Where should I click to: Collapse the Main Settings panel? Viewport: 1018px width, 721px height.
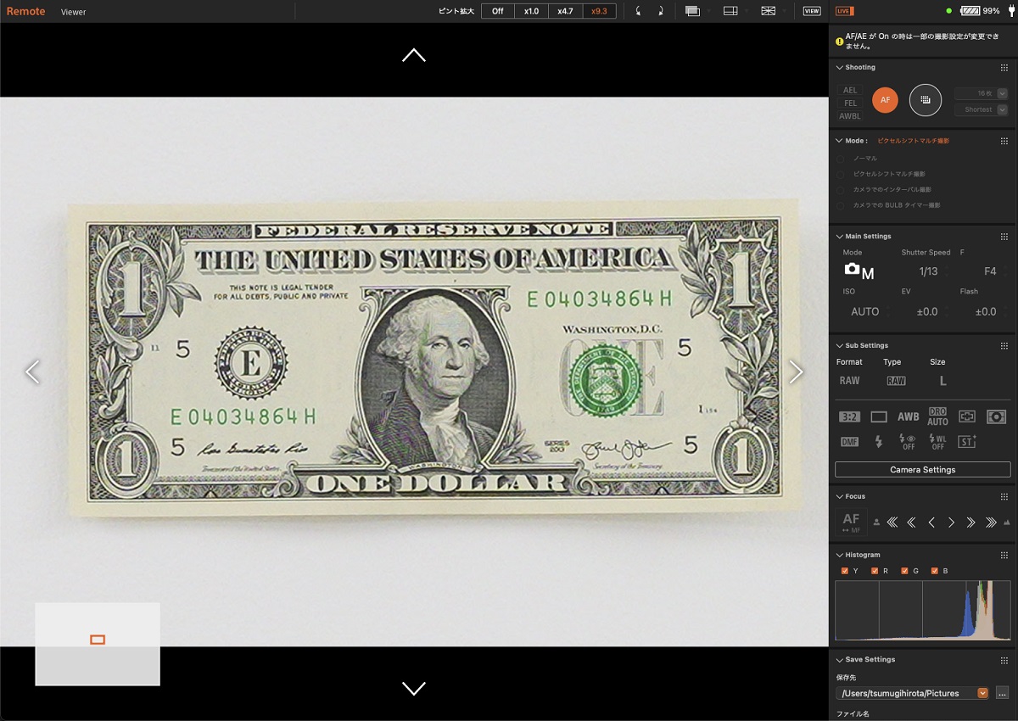coord(840,236)
